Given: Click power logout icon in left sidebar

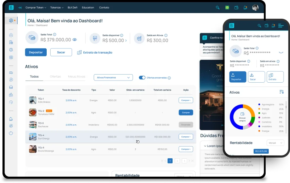Looking at the screenshot, I should 11,133.
